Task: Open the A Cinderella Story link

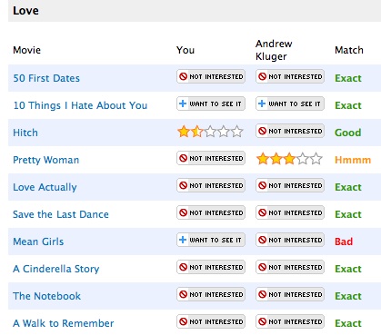Action: coord(56,269)
